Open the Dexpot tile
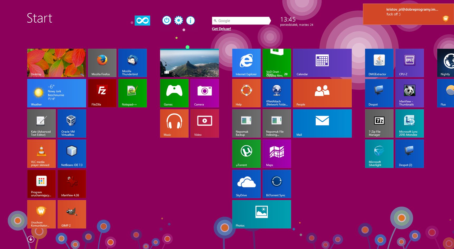The width and height of the screenshot is (454, 249). pos(379,93)
